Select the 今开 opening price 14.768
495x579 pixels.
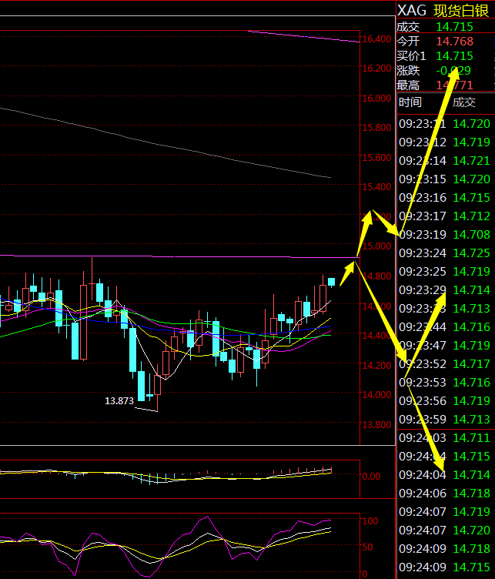[454, 42]
